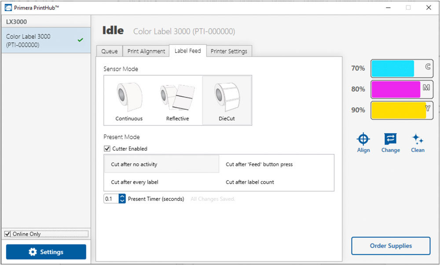Choose Cut after every label
The width and height of the screenshot is (440, 265).
coord(161,182)
